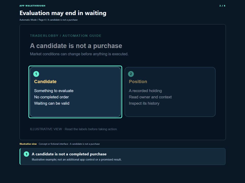The width and height of the screenshot is (245, 183).
Task: Select the highlighted Candidate card
Action: pos(75,92)
